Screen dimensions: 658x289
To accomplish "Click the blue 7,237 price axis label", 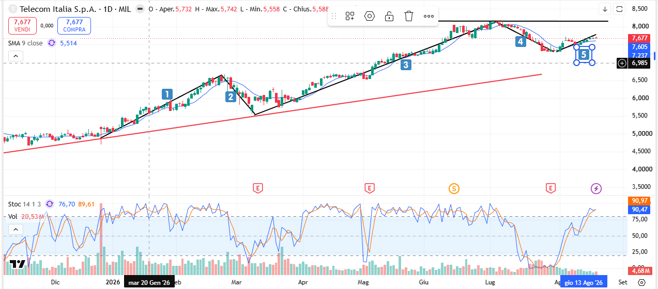I will point(639,55).
